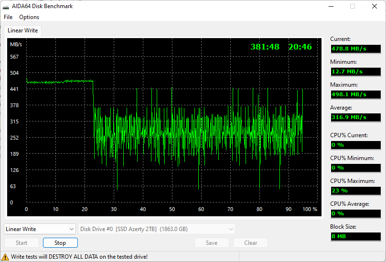
Task: Click the MB/s axis label on graph
Action: (x=16, y=44)
